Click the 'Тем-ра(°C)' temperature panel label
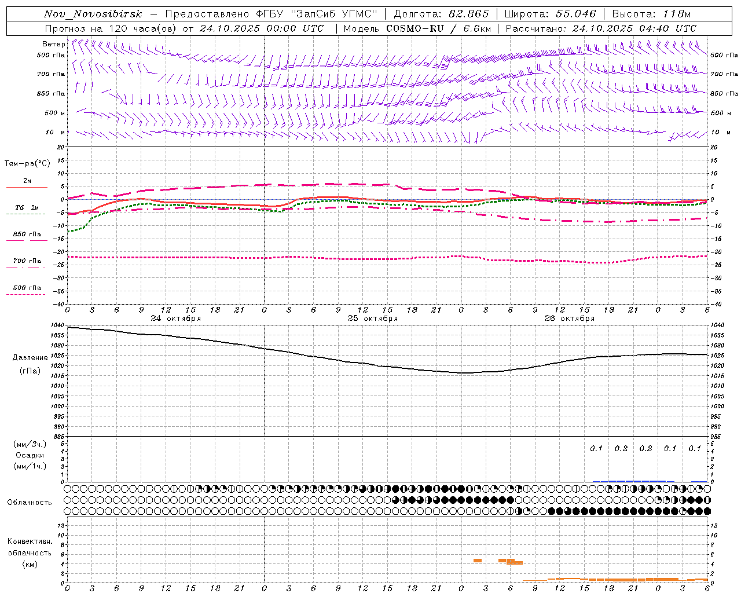This screenshot has height=593, width=741. 27,164
